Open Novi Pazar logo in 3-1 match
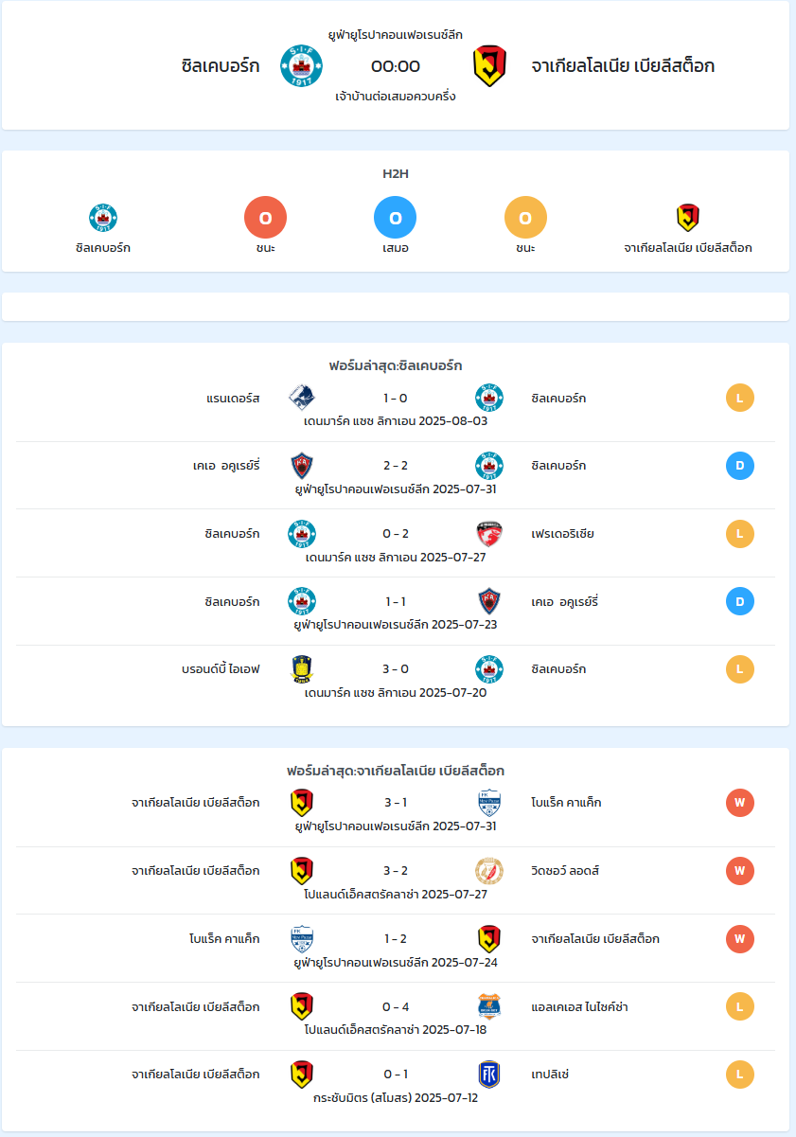Viewport: 796px width, 1137px height. [x=489, y=803]
